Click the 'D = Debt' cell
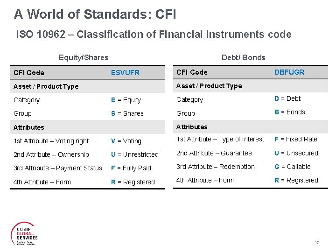Image resolution: width=336 pixels, height=252 pixels. 287,98
